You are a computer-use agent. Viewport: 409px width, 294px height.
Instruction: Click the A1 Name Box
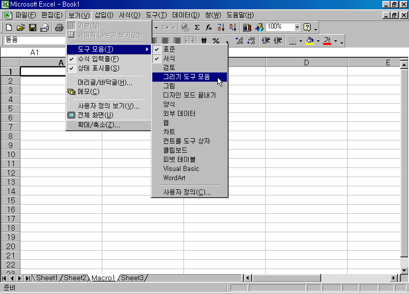tap(34, 53)
